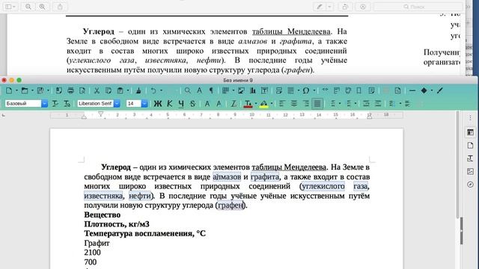The image size is (479, 269).
Task: Apply yellow highlighting color button
Action: [264, 104]
